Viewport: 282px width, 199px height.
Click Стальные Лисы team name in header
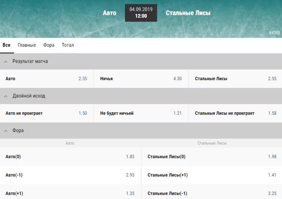pos(188,13)
